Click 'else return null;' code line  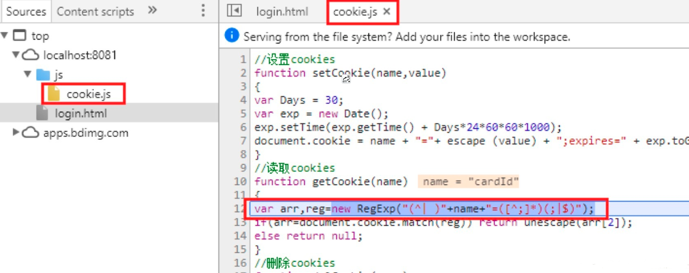coord(309,236)
